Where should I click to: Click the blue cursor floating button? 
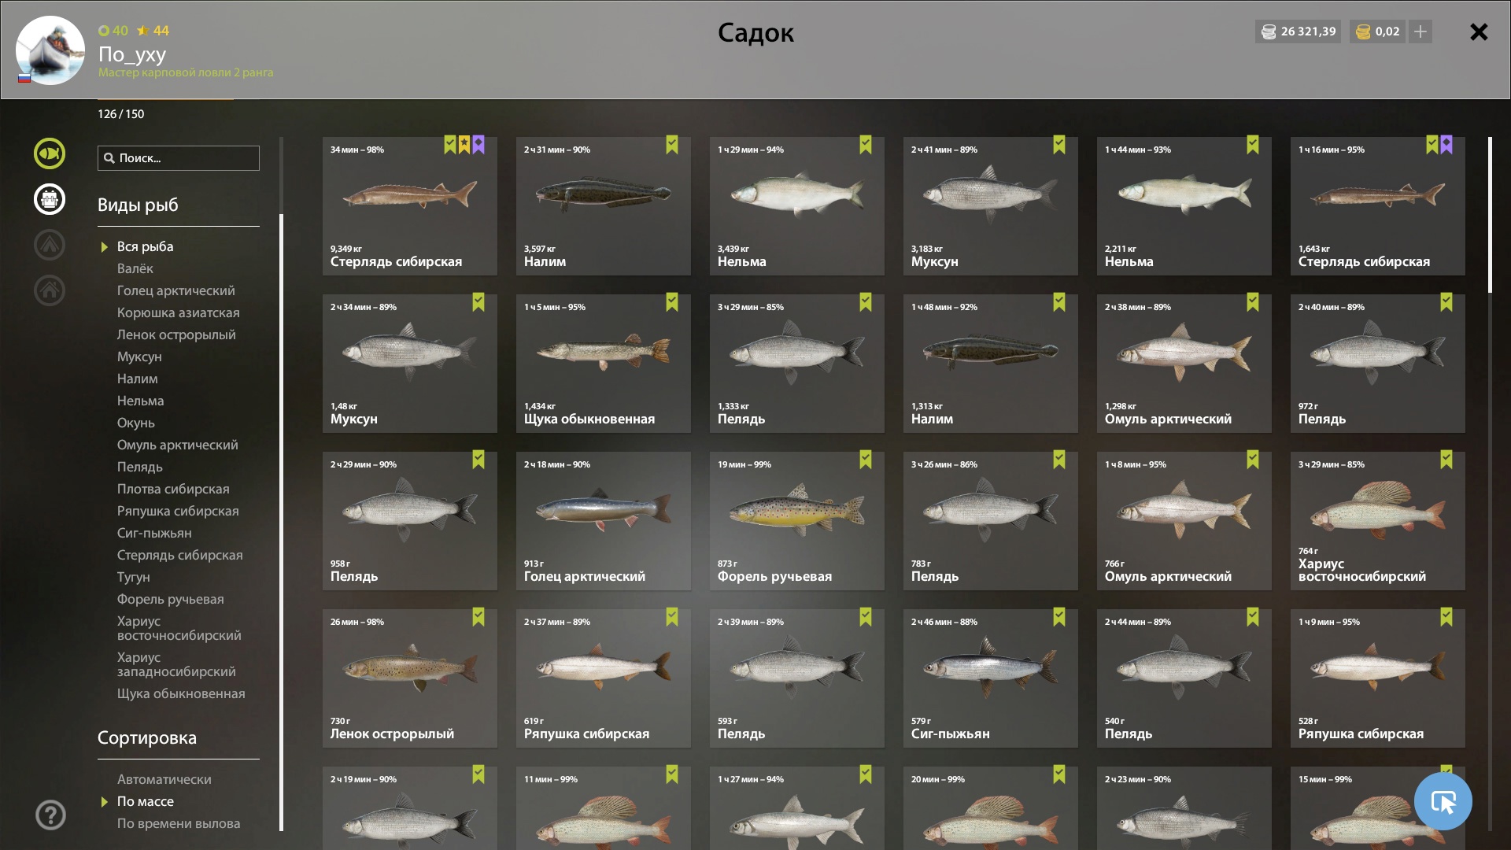(x=1443, y=801)
